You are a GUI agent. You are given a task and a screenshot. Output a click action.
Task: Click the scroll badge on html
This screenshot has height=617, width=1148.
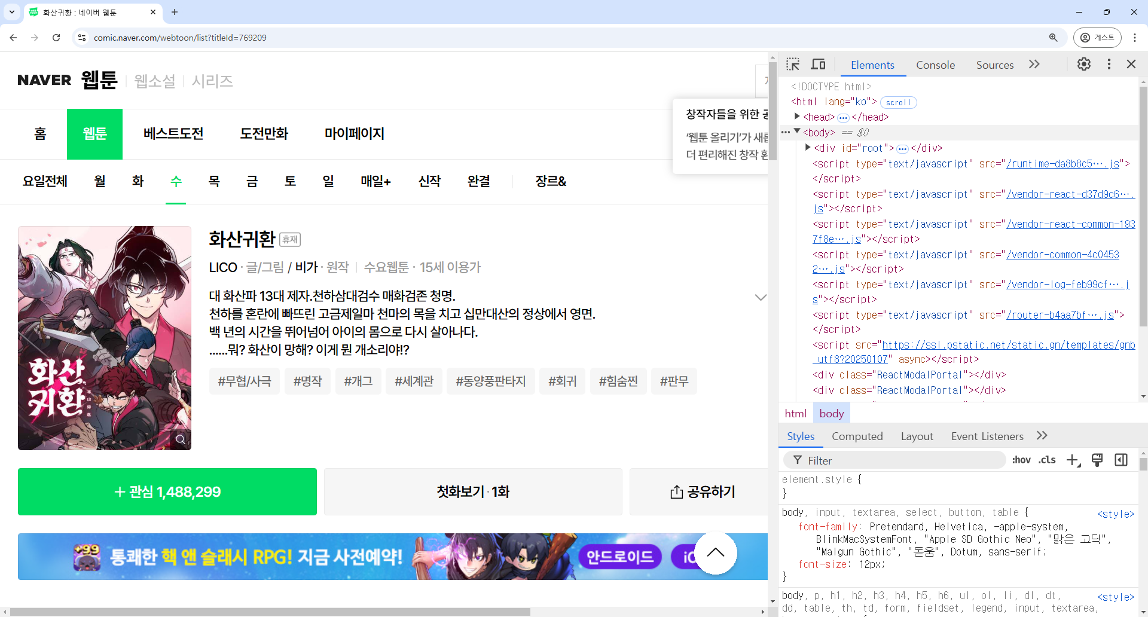coord(898,102)
